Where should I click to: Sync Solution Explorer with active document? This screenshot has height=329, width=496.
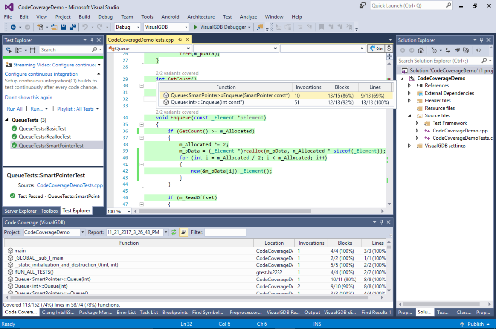click(448, 50)
